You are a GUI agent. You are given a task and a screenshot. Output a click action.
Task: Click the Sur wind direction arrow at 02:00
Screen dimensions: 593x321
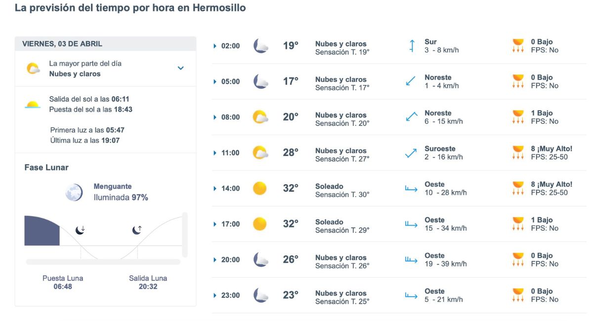click(412, 45)
